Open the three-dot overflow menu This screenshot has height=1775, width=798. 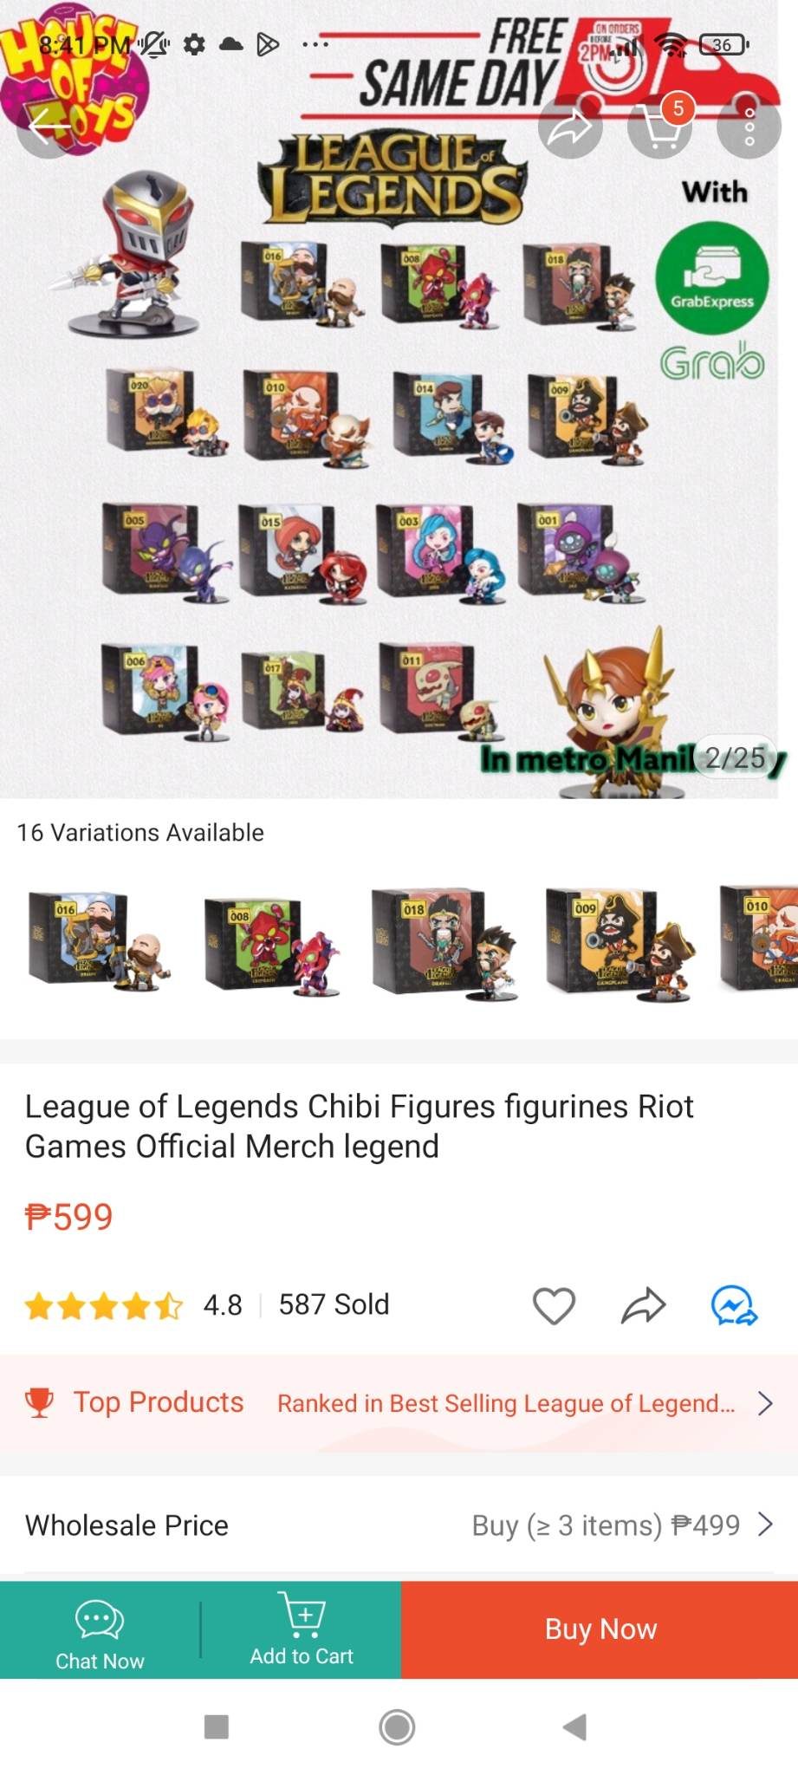(749, 127)
